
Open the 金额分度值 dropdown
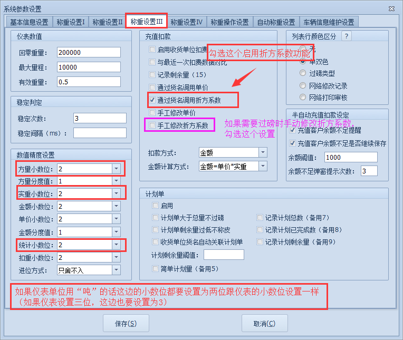pyautogui.click(x=116, y=232)
